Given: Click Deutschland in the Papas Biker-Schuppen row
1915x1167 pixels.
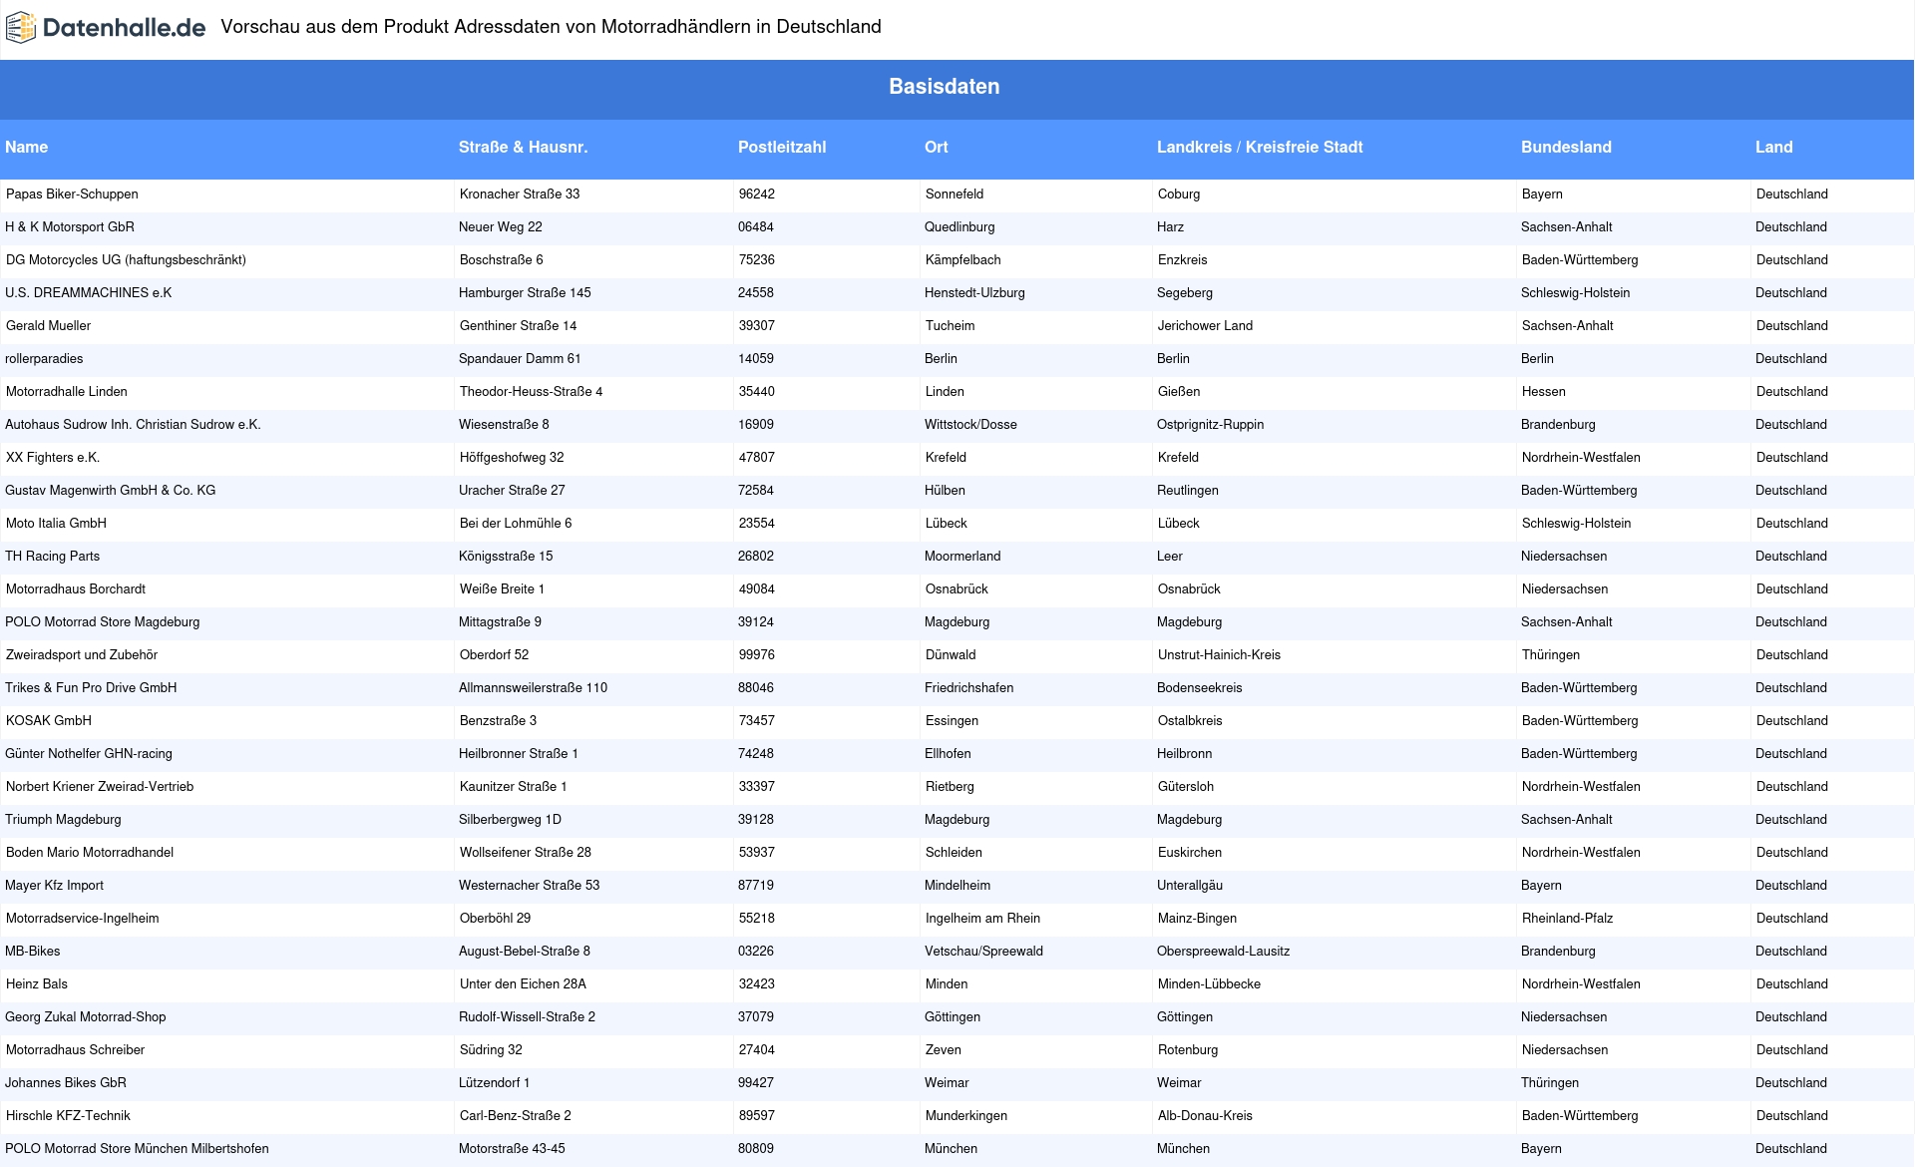Looking at the screenshot, I should 1792,194.
